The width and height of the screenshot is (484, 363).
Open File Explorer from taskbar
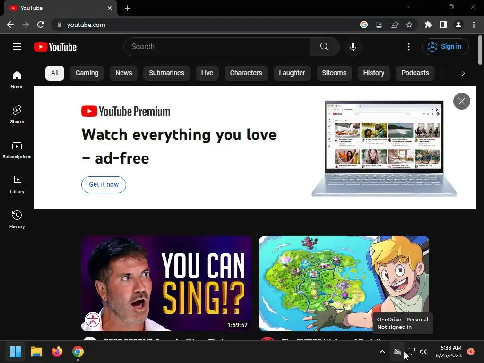36,352
